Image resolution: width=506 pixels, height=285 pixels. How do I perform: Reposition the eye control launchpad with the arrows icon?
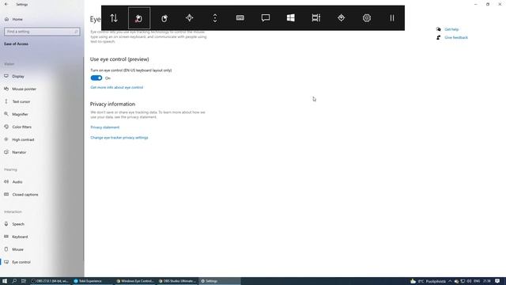tap(114, 18)
